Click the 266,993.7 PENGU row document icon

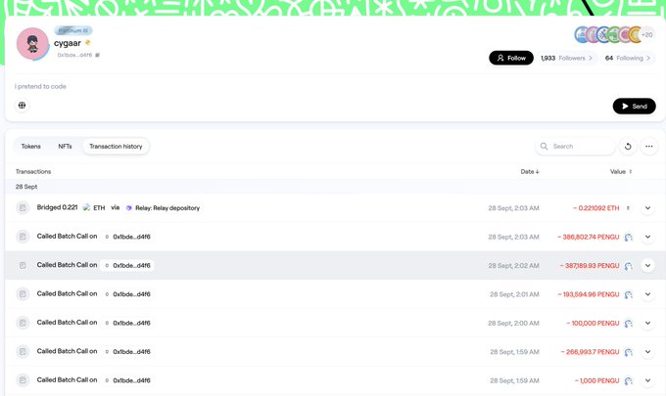pyautogui.click(x=23, y=352)
